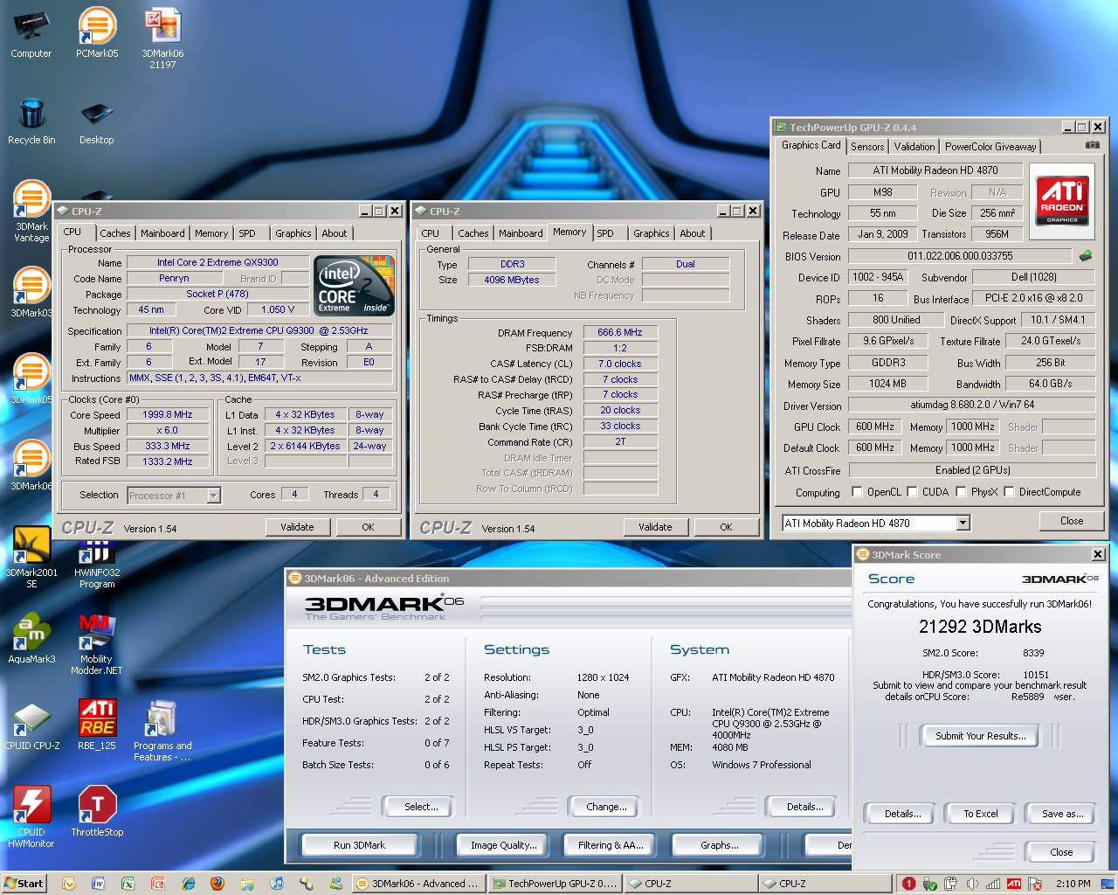Click the Start button on the taskbar
This screenshot has width=1118, height=895.
24,884
